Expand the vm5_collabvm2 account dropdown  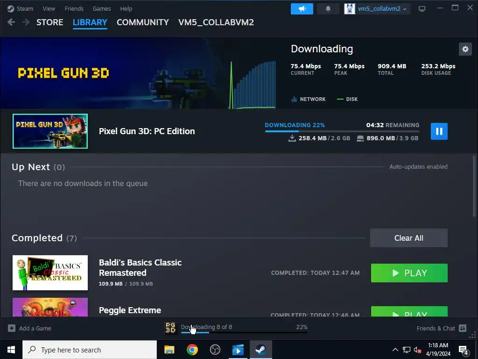tap(382, 9)
